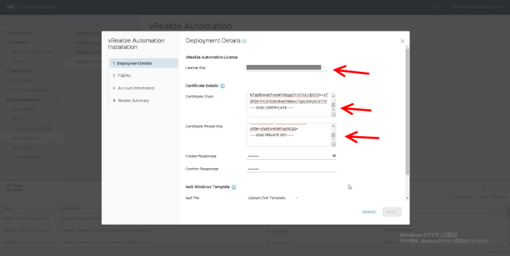Collapse the Administration section chevron
The image size is (510, 256).
[x=58, y=100]
